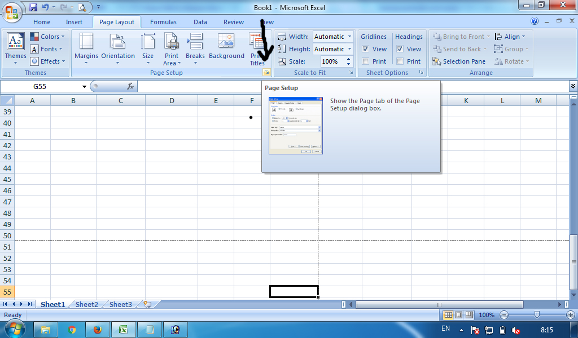Open the Align menu

(x=510, y=37)
